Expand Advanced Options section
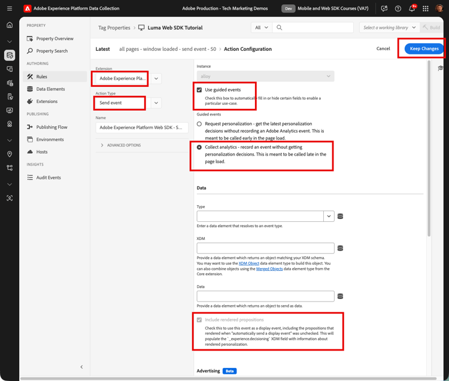Viewport: 449px width, 381px height. point(121,145)
